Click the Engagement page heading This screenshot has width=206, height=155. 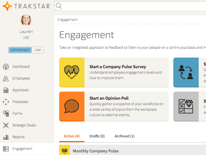pos(87,35)
